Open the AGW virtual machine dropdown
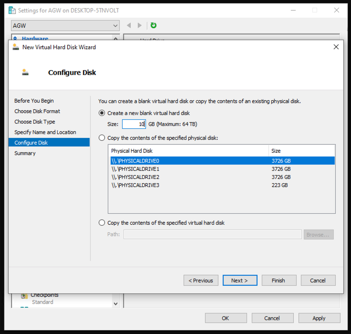 click(x=115, y=25)
